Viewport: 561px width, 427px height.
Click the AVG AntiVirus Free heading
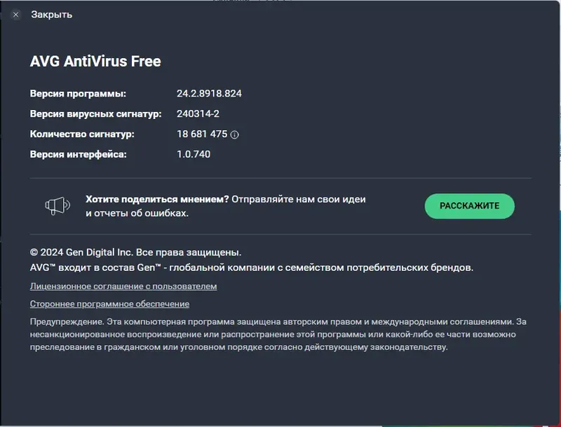(95, 61)
